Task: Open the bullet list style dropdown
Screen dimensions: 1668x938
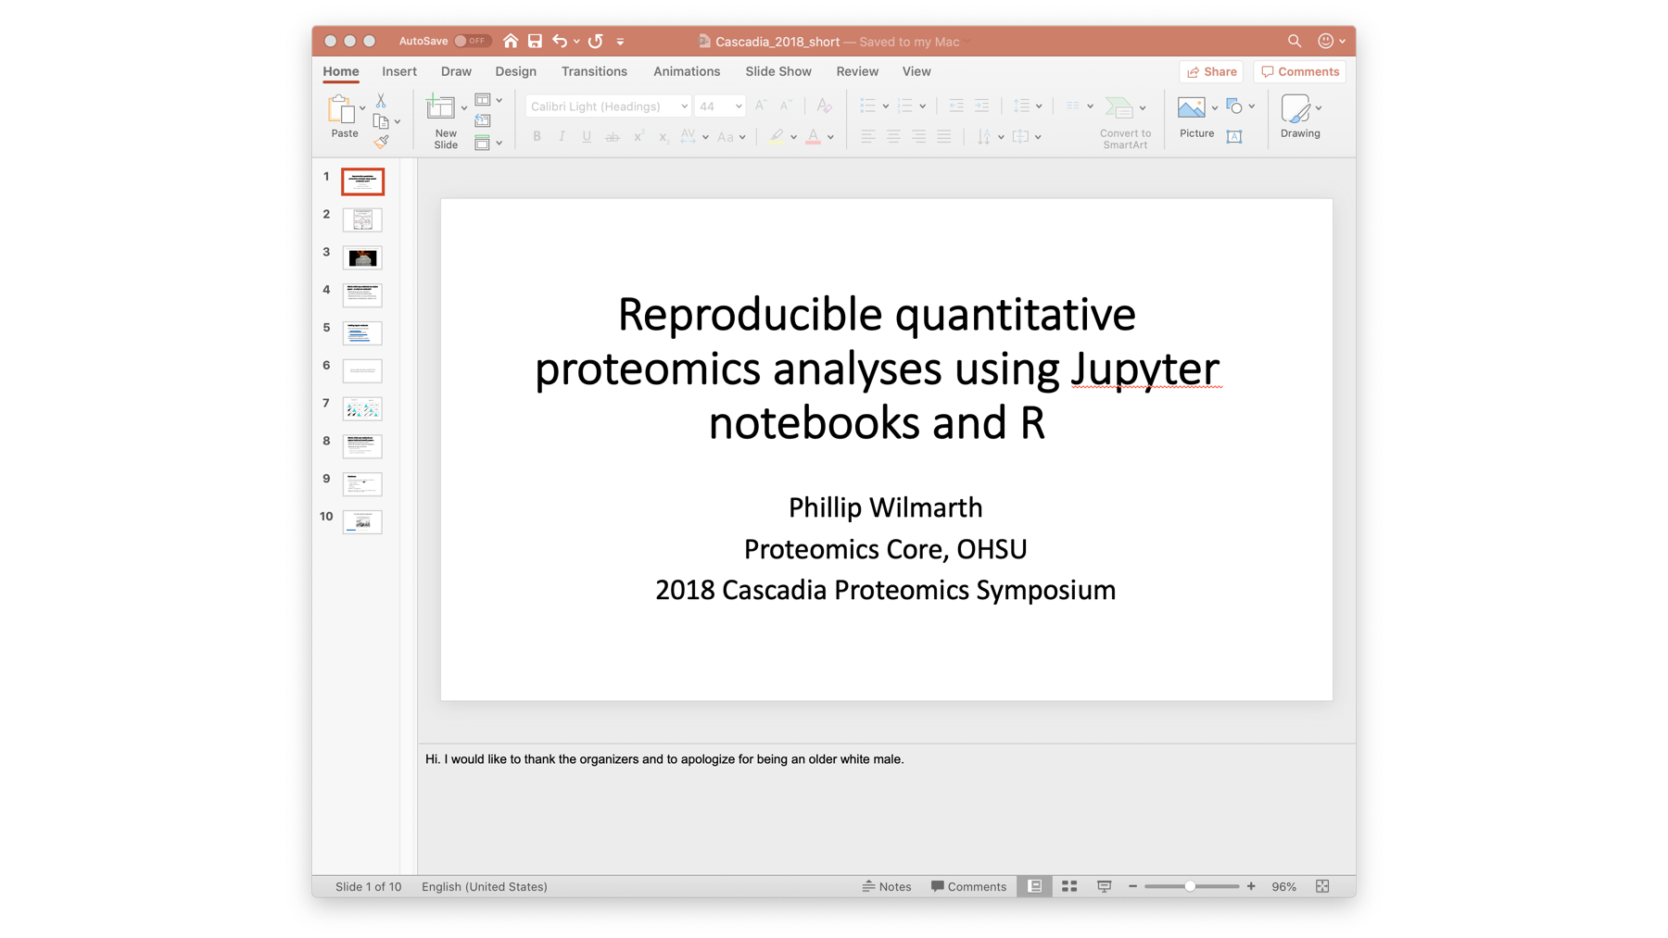Action: (x=886, y=106)
